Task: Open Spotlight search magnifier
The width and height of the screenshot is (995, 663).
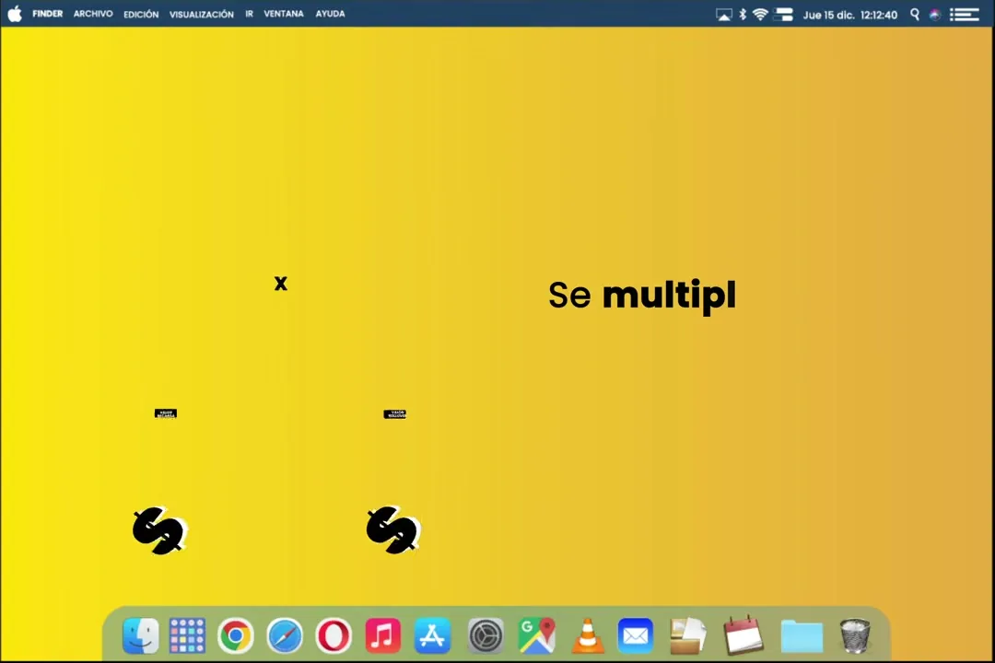Action: click(915, 14)
